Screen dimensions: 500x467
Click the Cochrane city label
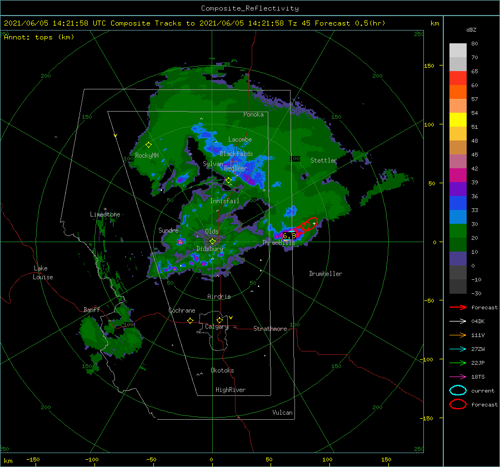coord(182,310)
